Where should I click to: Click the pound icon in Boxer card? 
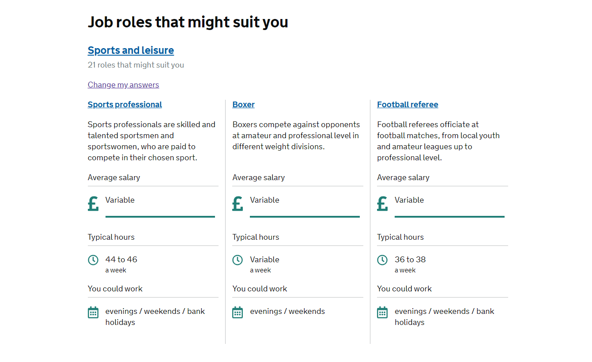238,204
